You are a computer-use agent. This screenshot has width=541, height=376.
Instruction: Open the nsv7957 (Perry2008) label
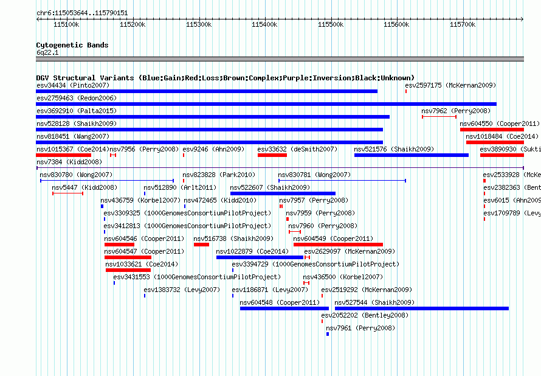(x=314, y=200)
